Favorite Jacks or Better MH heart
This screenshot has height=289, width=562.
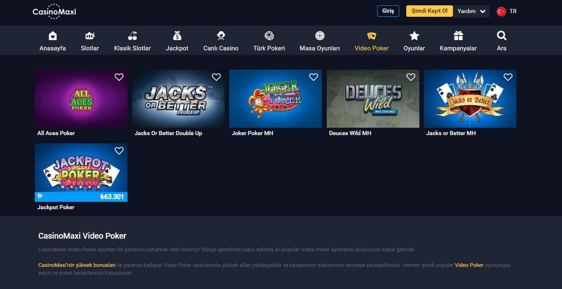click(x=508, y=77)
